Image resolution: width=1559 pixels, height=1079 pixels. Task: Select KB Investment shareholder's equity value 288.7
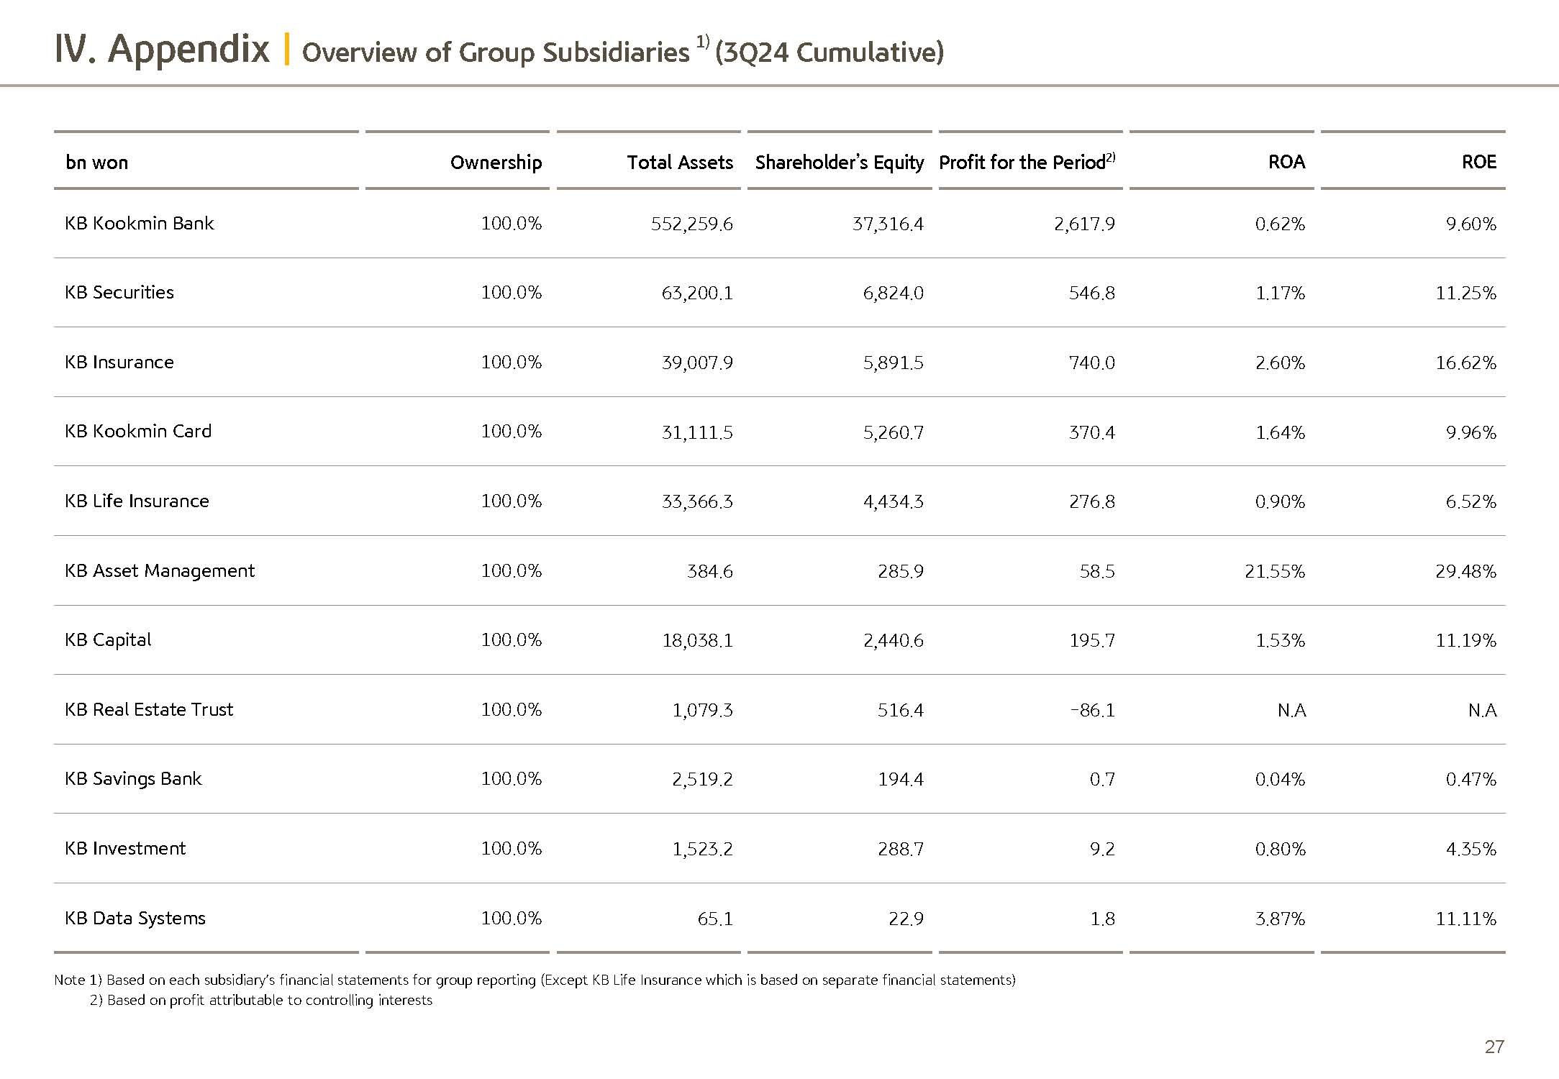click(900, 849)
